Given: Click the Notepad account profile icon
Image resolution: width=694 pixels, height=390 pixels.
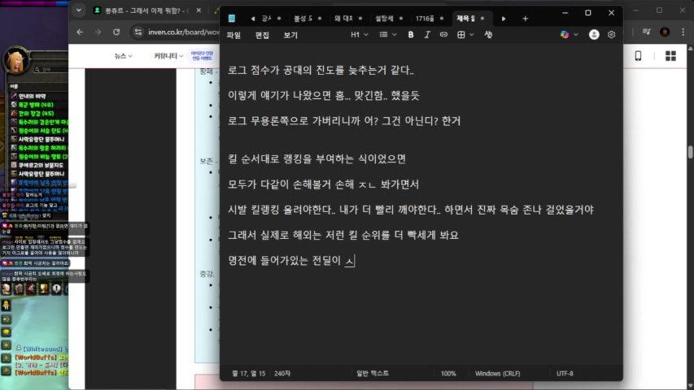Looking at the screenshot, I should 594,35.
